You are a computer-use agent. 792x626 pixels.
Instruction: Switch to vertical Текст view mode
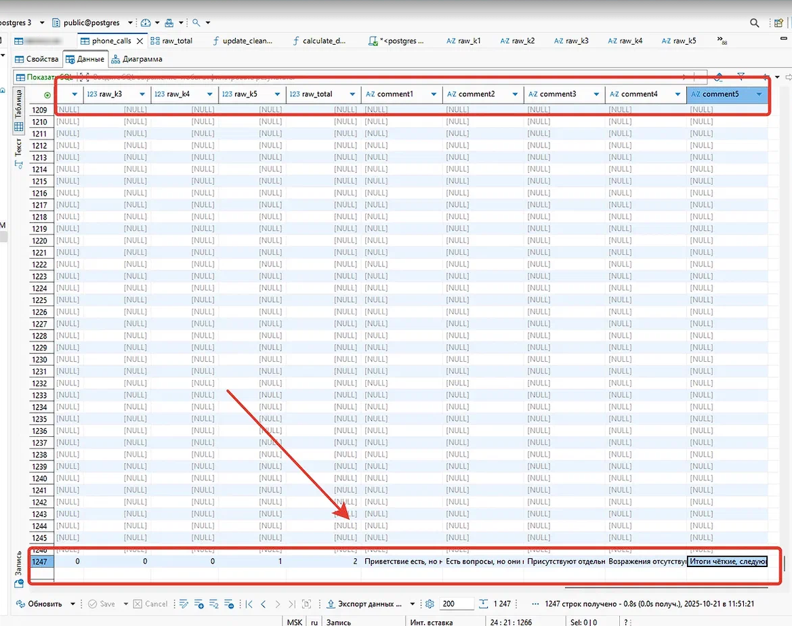click(x=19, y=148)
